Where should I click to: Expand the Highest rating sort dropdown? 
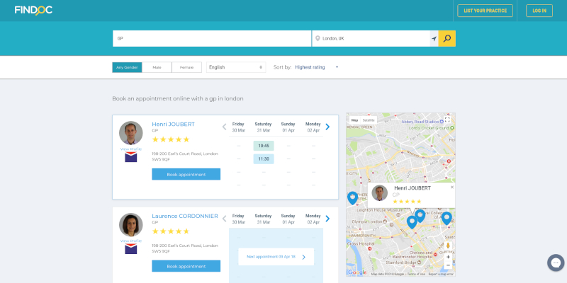click(316, 67)
